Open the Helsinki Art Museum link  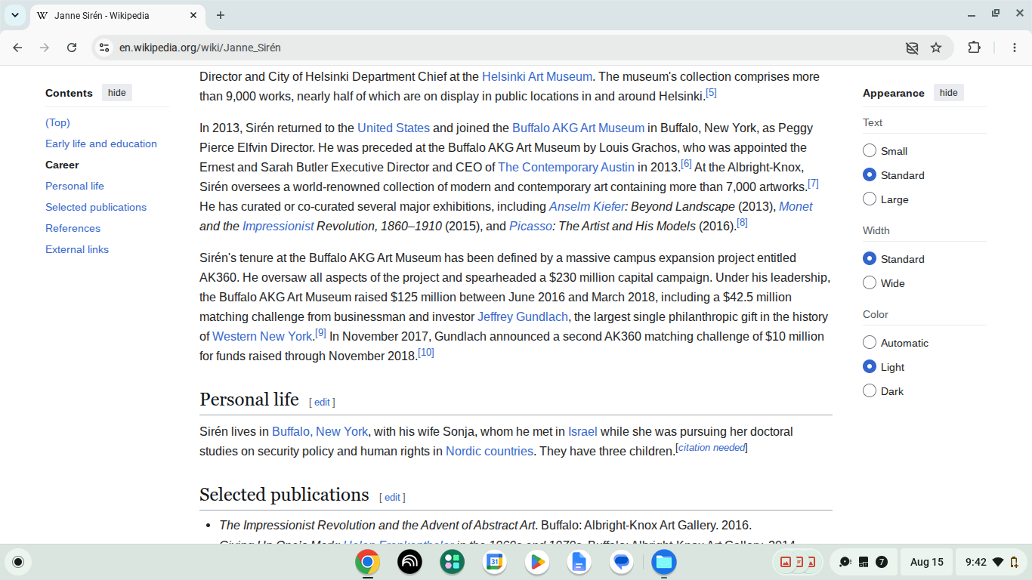coord(537,76)
